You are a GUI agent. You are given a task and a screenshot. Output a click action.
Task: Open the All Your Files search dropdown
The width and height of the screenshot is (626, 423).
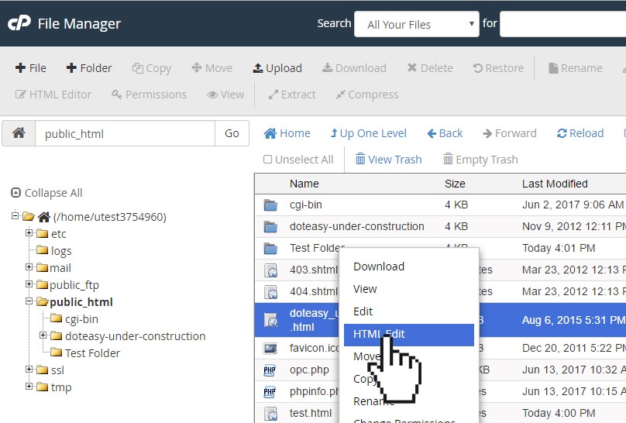[x=416, y=24]
